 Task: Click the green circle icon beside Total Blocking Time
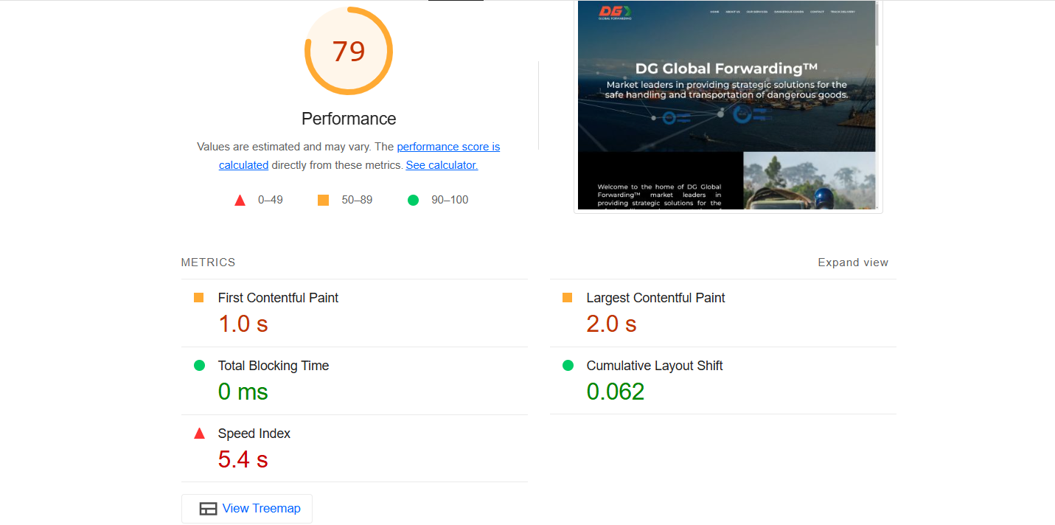coord(198,365)
